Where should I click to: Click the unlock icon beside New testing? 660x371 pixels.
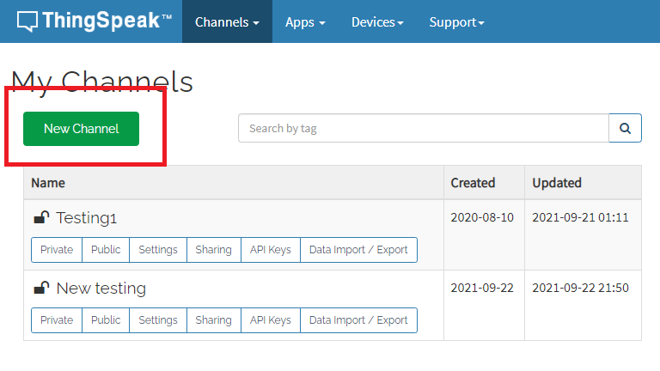[x=41, y=288]
